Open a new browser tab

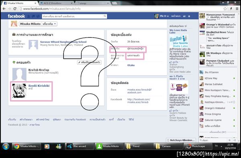114,3
